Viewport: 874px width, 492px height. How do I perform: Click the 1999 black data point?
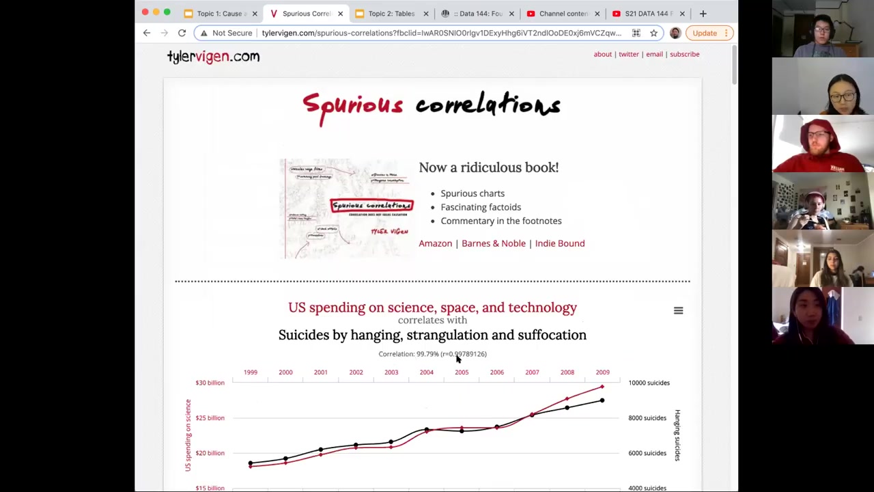(251, 463)
